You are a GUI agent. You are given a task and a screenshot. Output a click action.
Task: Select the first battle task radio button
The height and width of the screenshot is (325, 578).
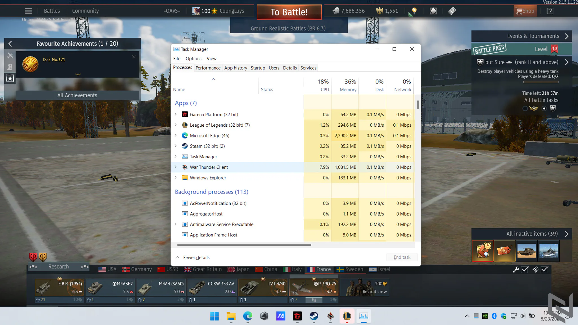tap(525, 108)
